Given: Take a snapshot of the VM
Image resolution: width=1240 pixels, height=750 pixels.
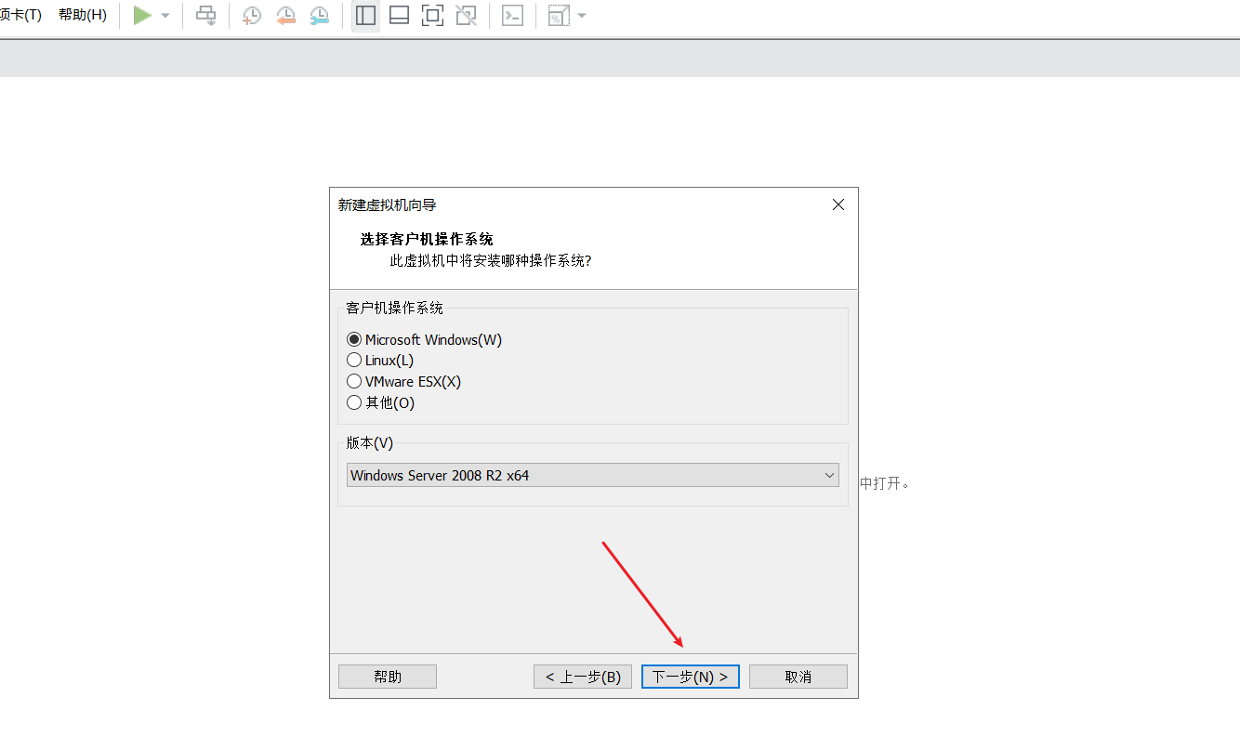Looking at the screenshot, I should (251, 15).
